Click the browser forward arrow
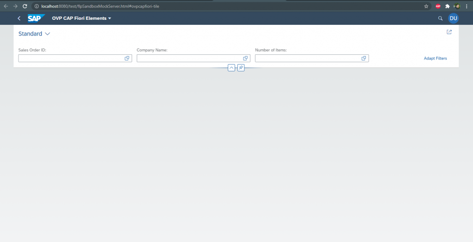Viewport: 473px width, 242px height. click(x=15, y=6)
